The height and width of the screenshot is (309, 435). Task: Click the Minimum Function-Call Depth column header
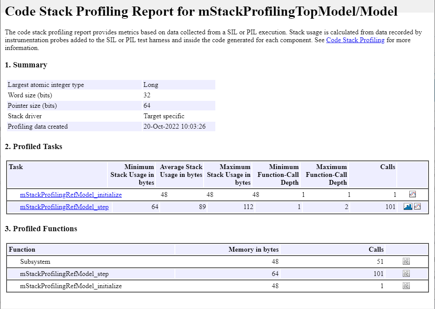pyautogui.click(x=278, y=175)
